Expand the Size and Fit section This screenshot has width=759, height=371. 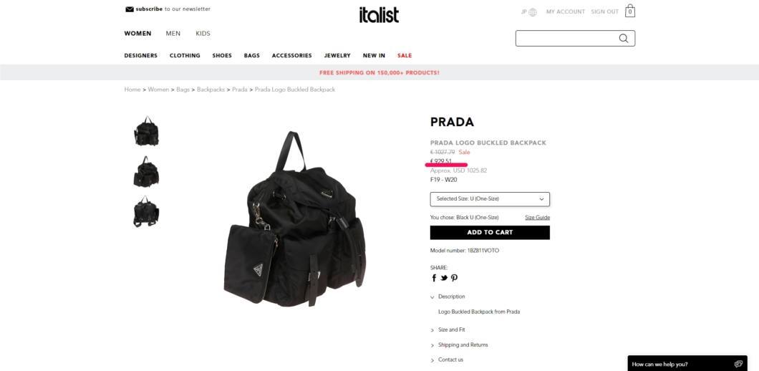coord(448,330)
